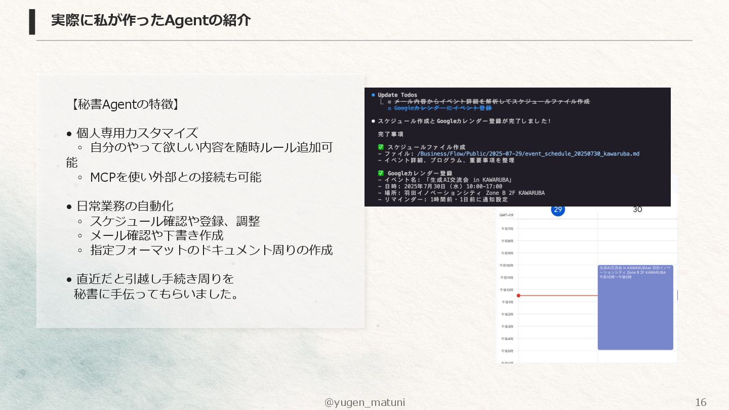Open the 生成AI交流会 in KAWARUBA calendar event
This screenshot has width=729, height=410.
tap(635, 307)
